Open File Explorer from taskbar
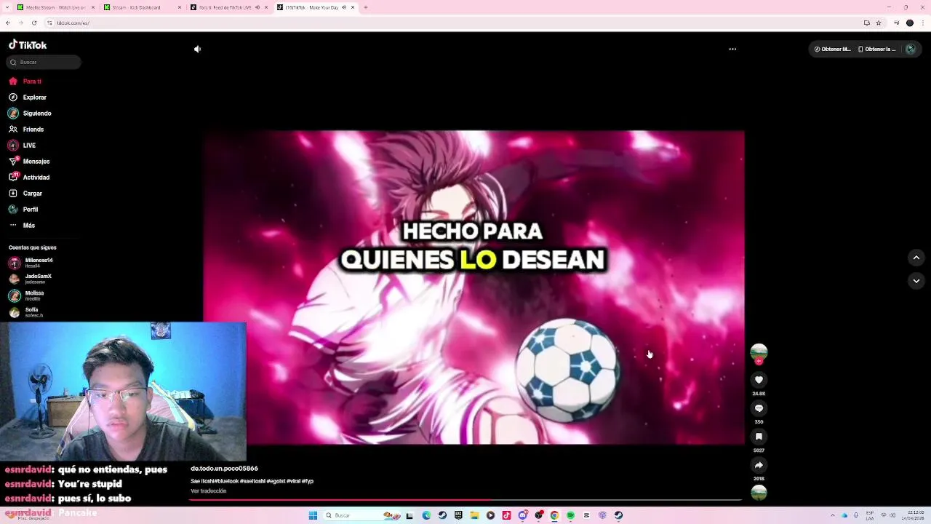The width and height of the screenshot is (931, 524). [x=474, y=515]
